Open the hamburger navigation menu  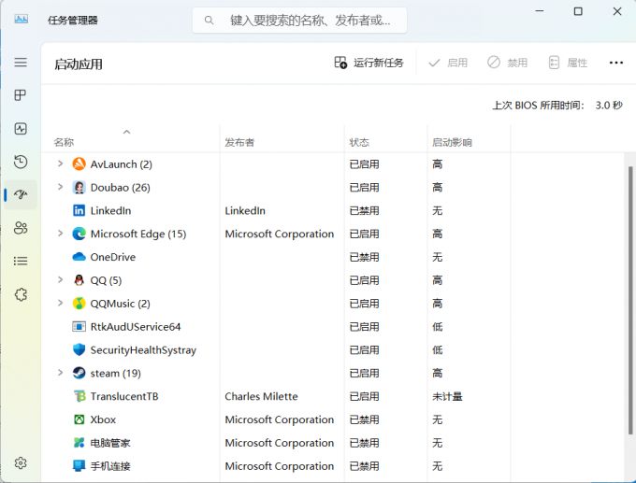click(x=21, y=63)
